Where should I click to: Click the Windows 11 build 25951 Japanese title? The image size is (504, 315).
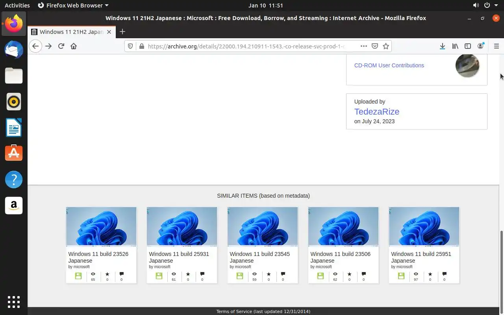click(421, 257)
